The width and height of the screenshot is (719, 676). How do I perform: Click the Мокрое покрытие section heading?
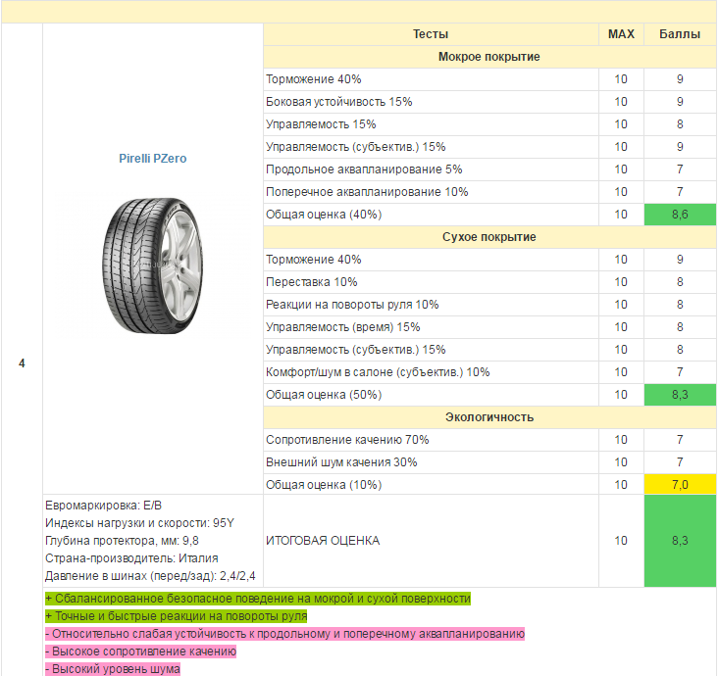[488, 57]
